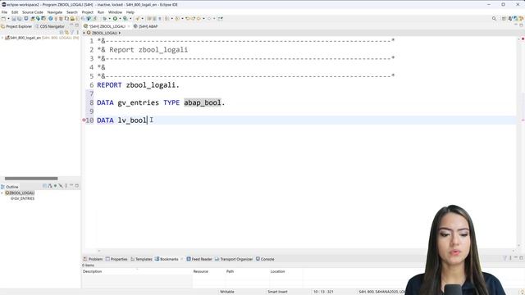
Task: Place cursor after lv_bool on line 10
Action: 148,120
